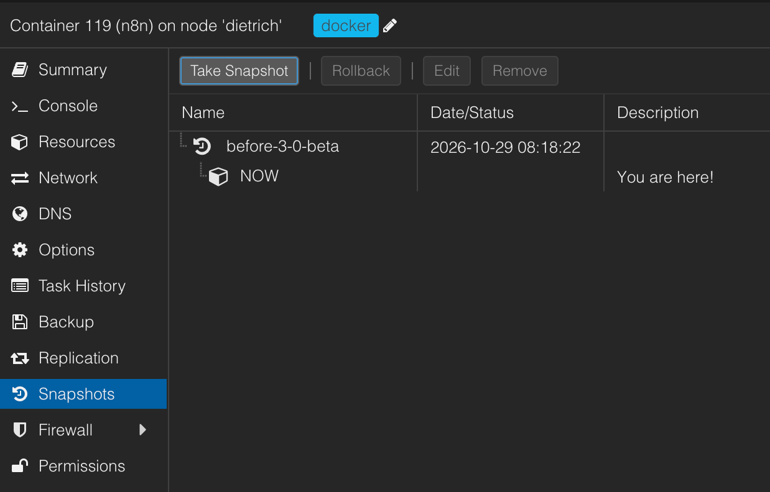Image resolution: width=770 pixels, height=492 pixels.
Task: Click the Edit button
Action: coord(447,71)
